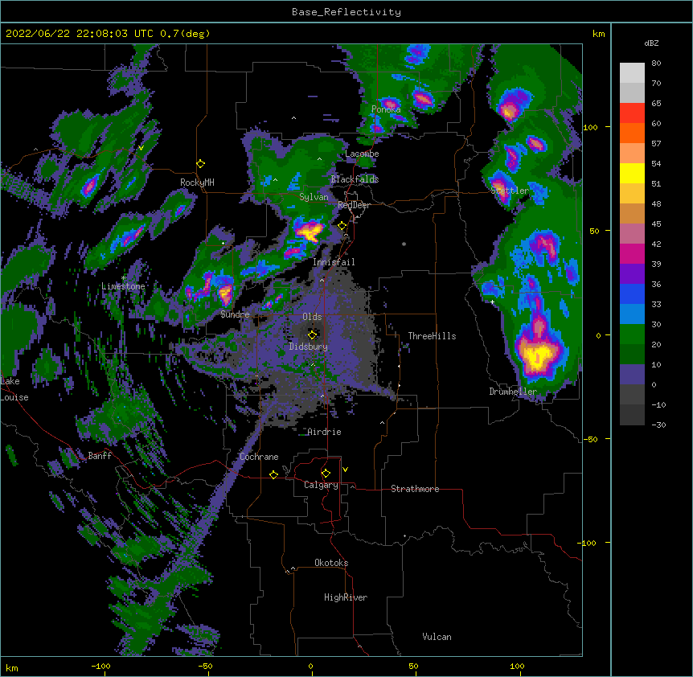
Task: Click the white asterisk above the Limestone label
Action: tap(123, 278)
